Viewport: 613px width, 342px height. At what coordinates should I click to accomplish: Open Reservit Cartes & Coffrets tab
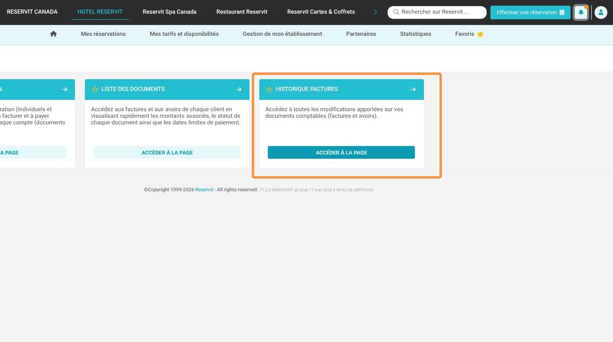pyautogui.click(x=321, y=12)
